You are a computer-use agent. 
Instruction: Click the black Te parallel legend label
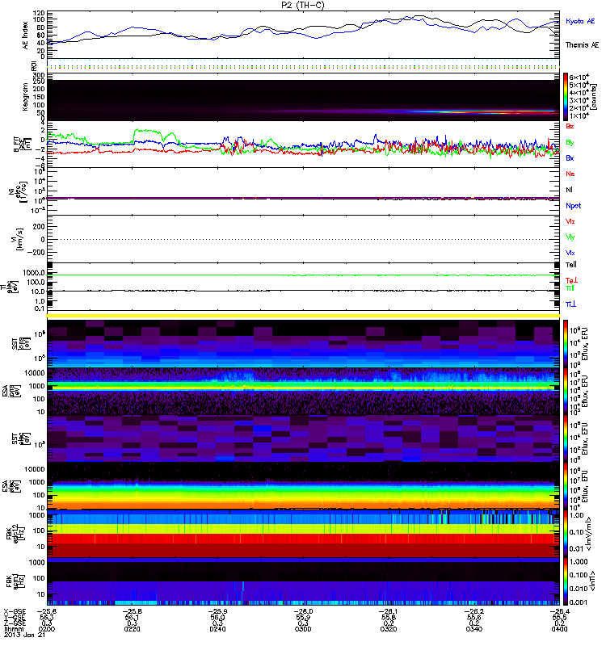click(571, 265)
